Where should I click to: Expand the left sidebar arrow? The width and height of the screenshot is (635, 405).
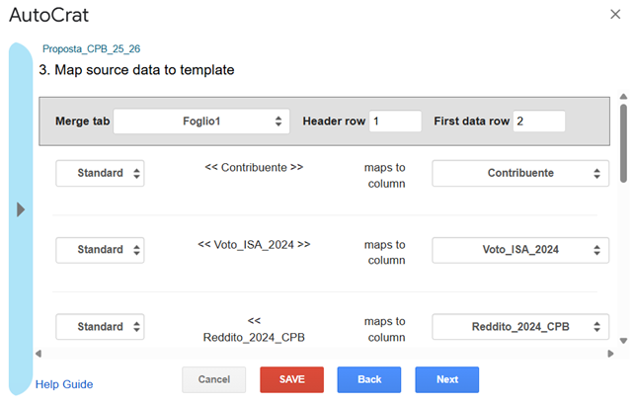click(x=21, y=209)
